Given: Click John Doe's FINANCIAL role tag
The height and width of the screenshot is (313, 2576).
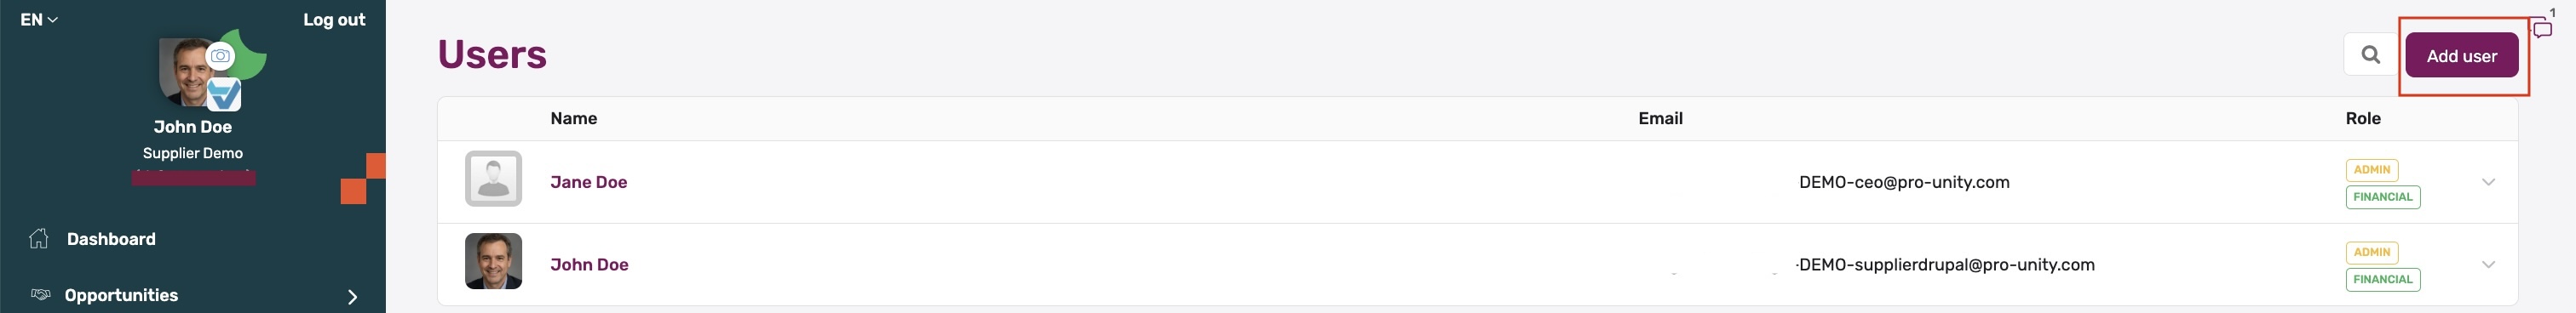Looking at the screenshot, I should (2382, 279).
